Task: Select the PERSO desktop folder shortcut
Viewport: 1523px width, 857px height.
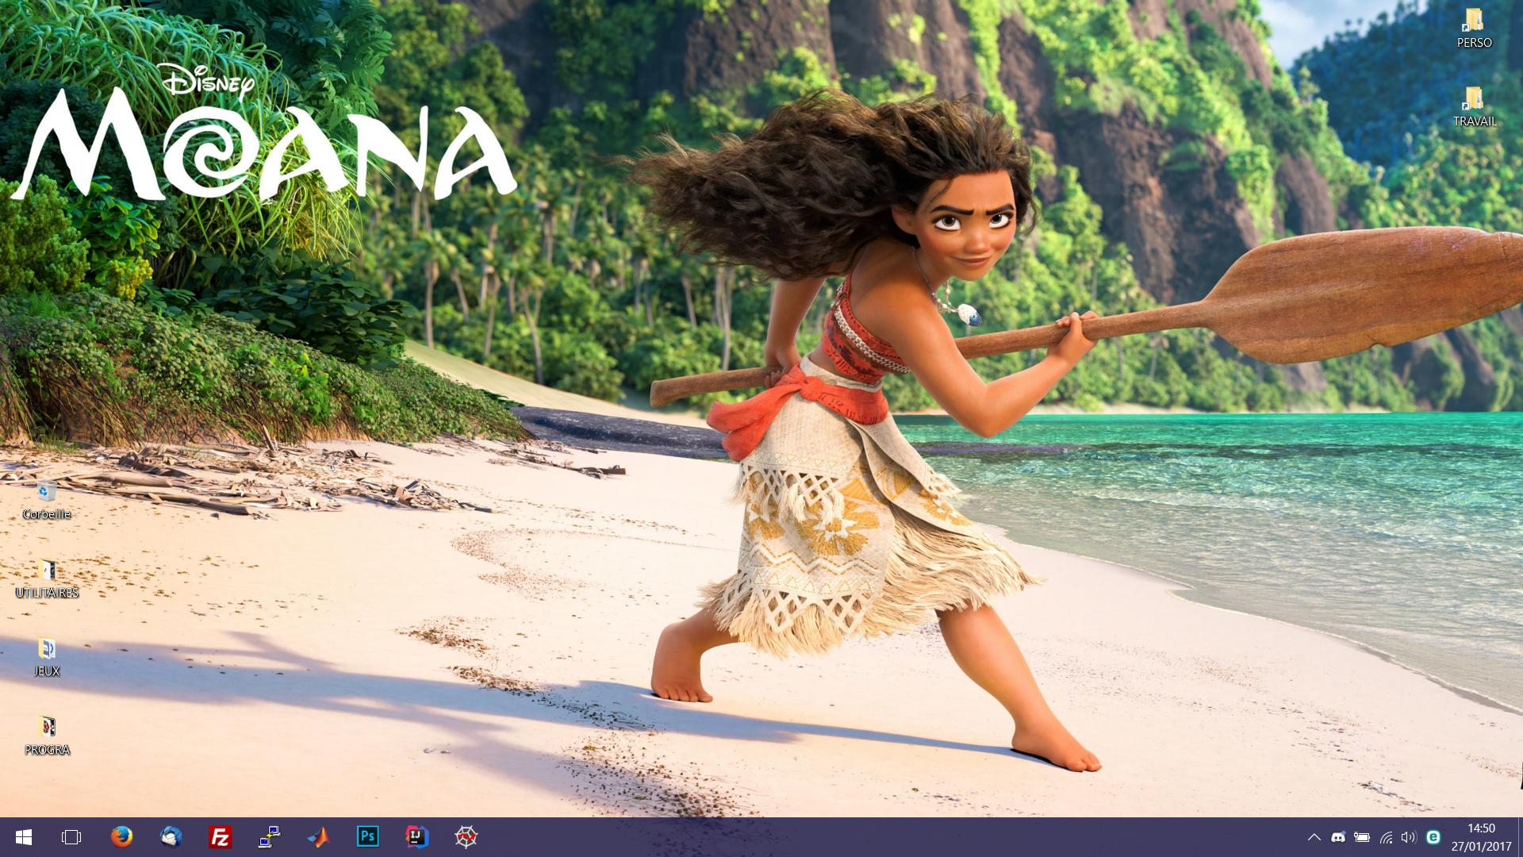Action: click(x=1474, y=29)
